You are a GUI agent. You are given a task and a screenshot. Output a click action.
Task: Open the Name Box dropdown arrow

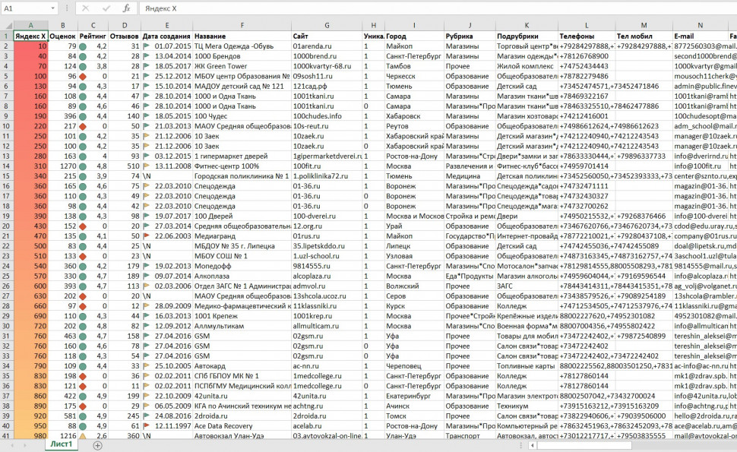click(x=52, y=8)
